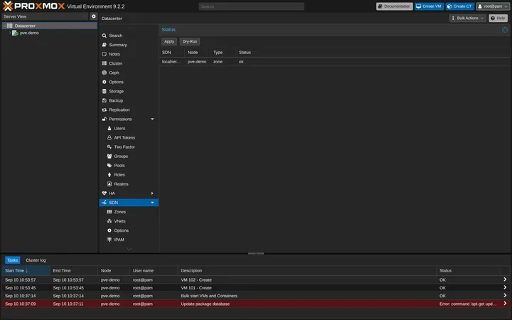Open the root@pam user menu
Image resolution: width=512 pixels, height=320 pixels.
click(x=492, y=6)
